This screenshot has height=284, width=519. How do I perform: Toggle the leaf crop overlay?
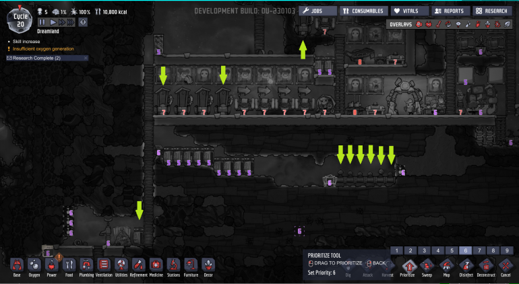[508, 24]
